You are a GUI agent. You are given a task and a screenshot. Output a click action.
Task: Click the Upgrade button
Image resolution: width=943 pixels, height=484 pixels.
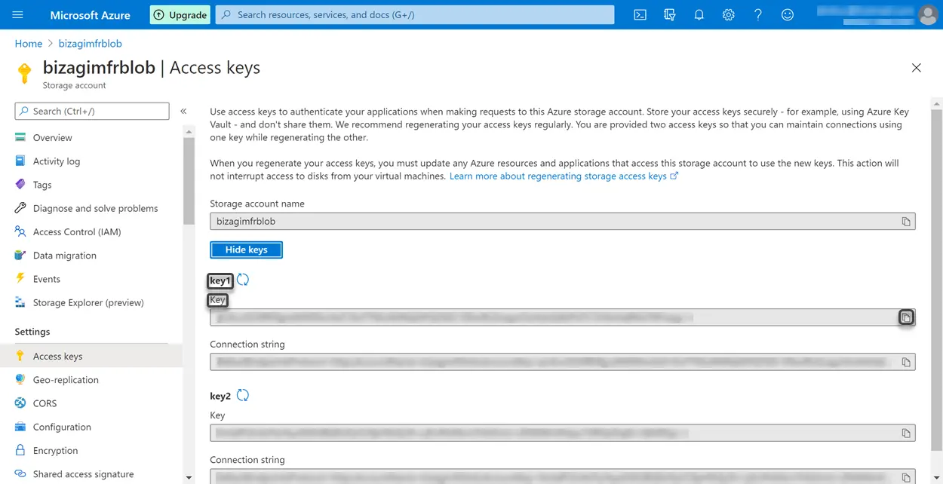180,15
